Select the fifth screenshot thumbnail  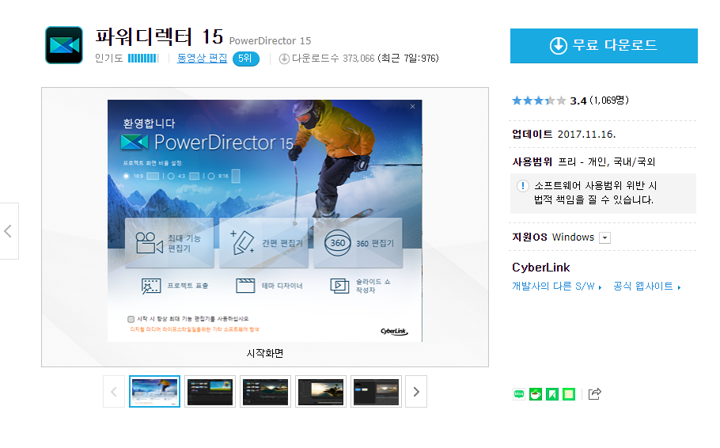pos(376,392)
